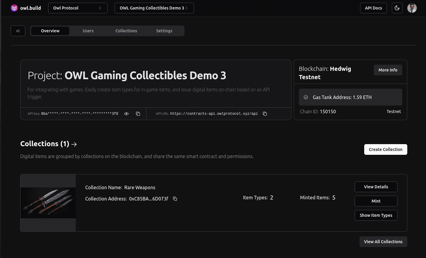The image size is (426, 258).
Task: Copy the Rare Weapons collection address
Action: pyautogui.click(x=175, y=199)
